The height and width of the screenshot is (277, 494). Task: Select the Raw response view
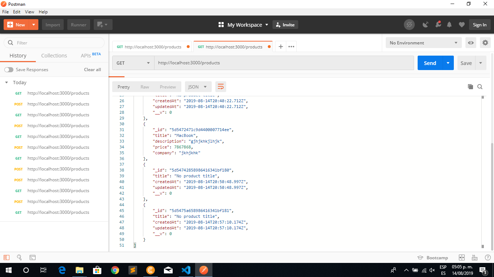(145, 87)
